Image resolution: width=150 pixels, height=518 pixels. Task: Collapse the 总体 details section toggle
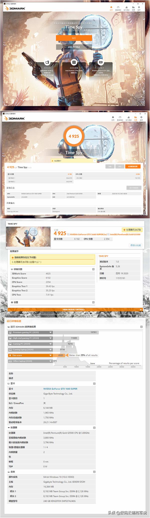point(94,472)
